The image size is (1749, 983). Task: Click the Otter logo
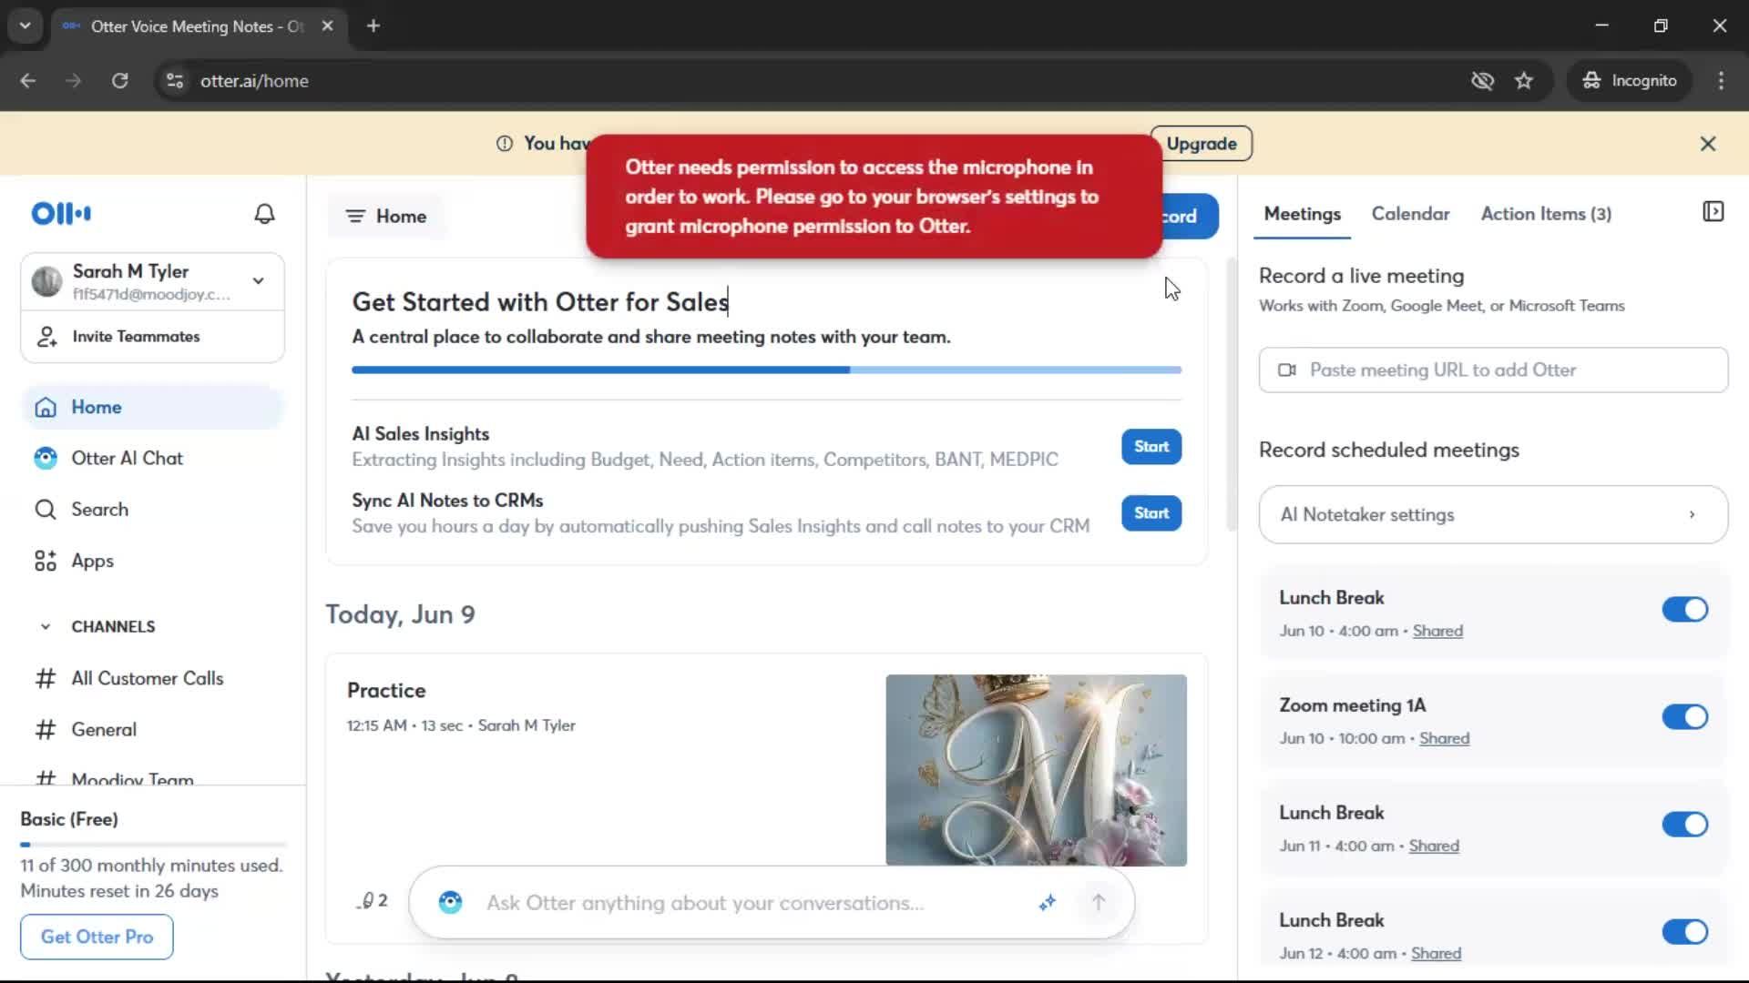pyautogui.click(x=61, y=214)
